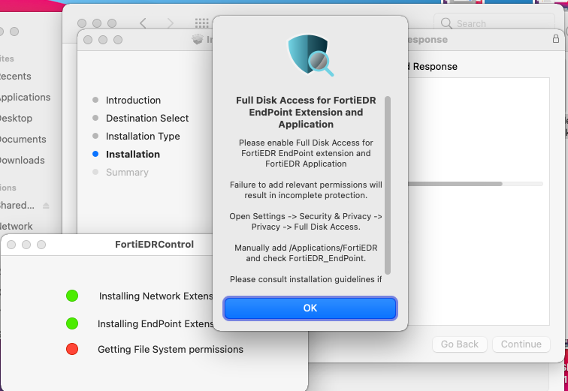This screenshot has width=568, height=391.
Task: Click green status dot for Installing Network Extension
Action: (x=72, y=296)
